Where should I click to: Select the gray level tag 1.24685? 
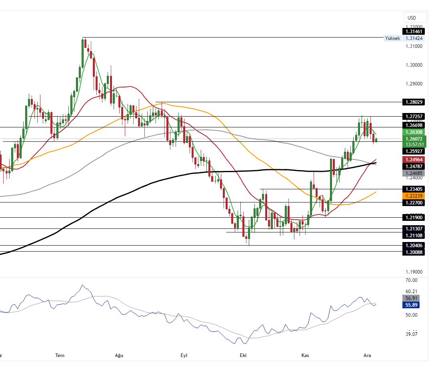(x=413, y=173)
